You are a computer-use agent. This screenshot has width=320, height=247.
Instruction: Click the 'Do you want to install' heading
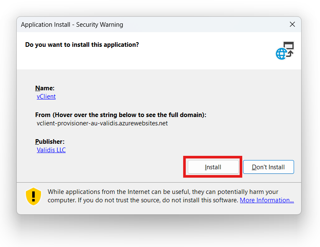tap(82, 44)
